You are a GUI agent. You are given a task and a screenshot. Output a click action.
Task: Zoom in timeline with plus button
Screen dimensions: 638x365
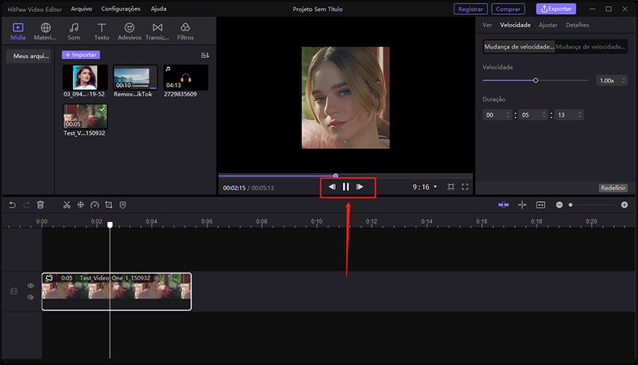[x=625, y=205]
